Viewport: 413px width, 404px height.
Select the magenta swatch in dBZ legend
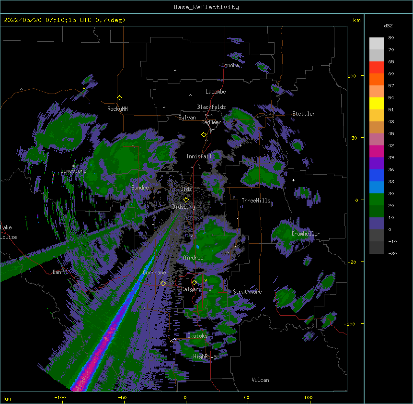377,151
